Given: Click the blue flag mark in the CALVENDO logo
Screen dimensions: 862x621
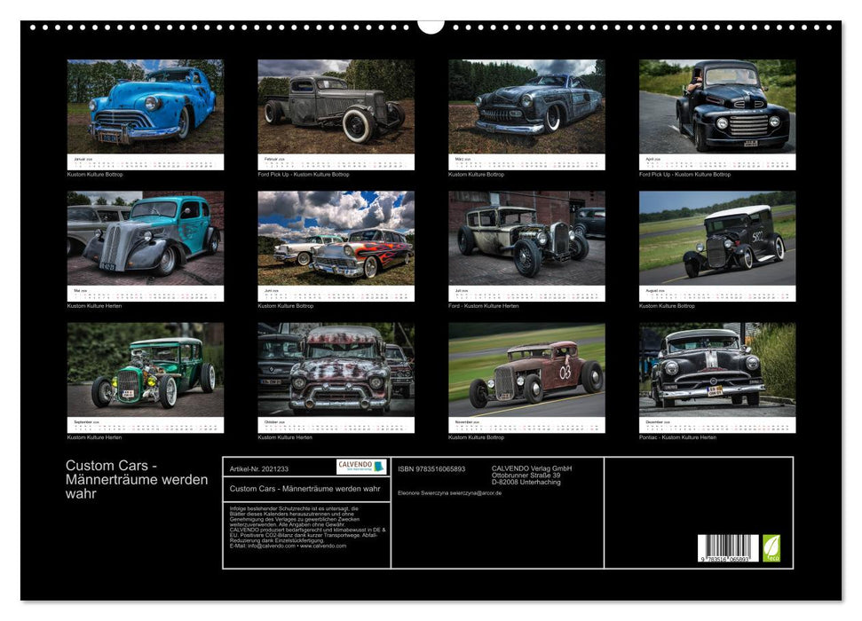Looking at the screenshot, I should coord(378,468).
